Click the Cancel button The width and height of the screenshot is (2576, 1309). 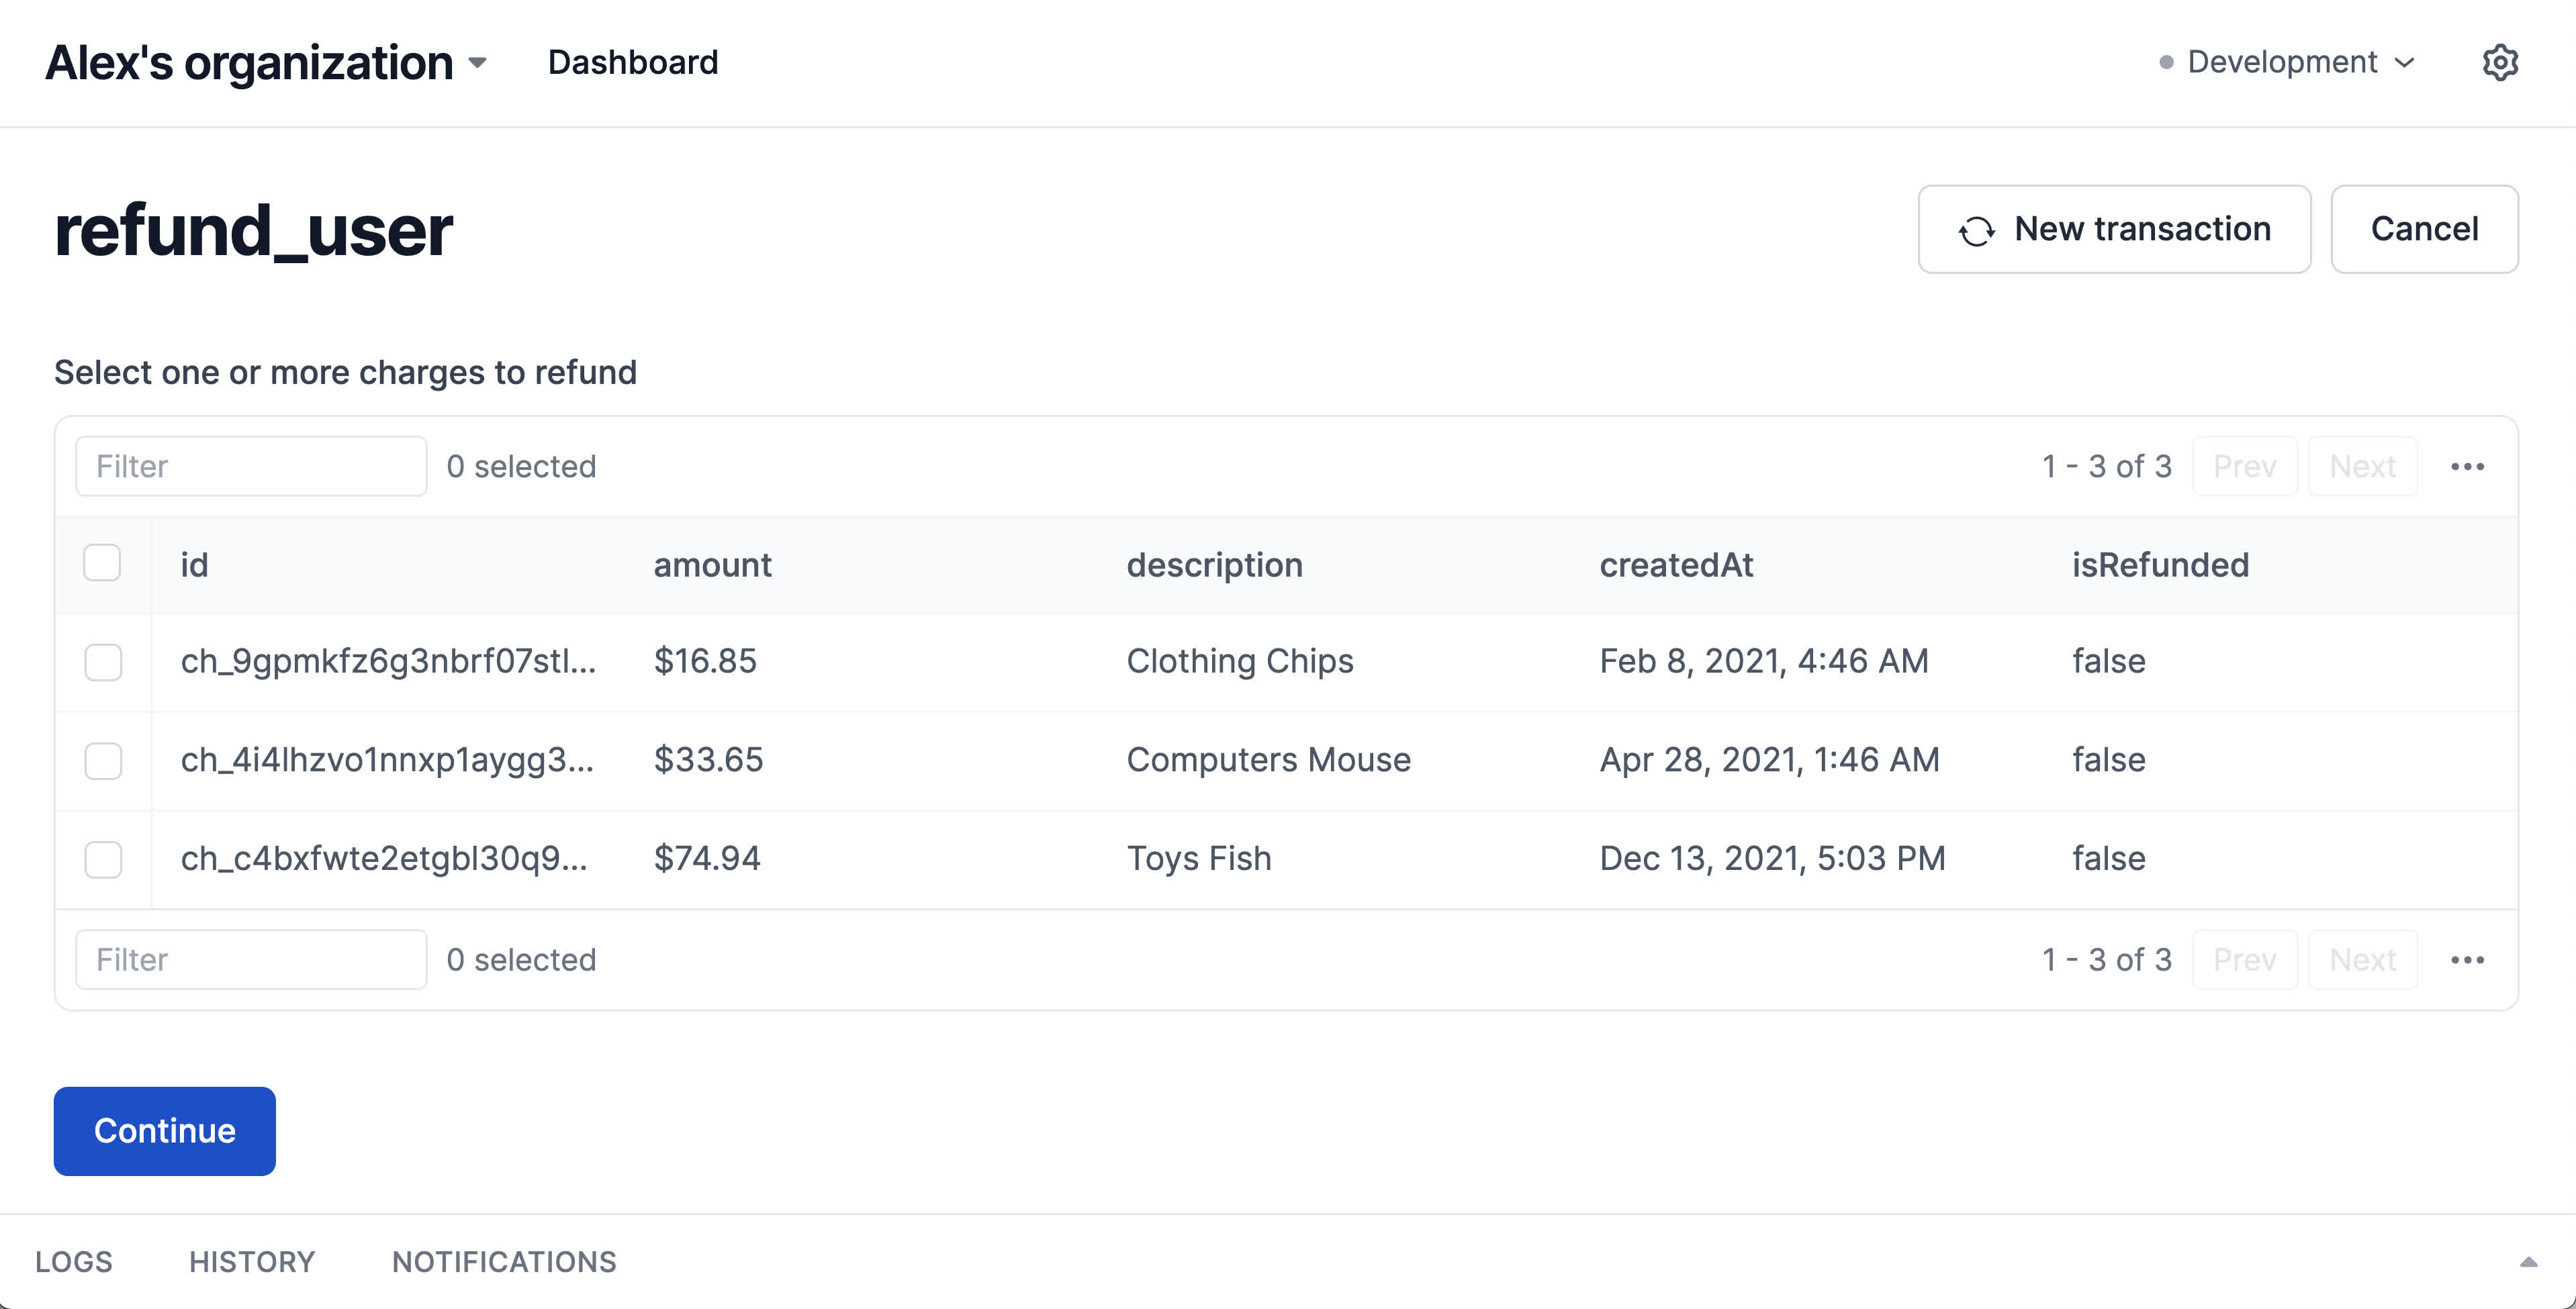2424,229
